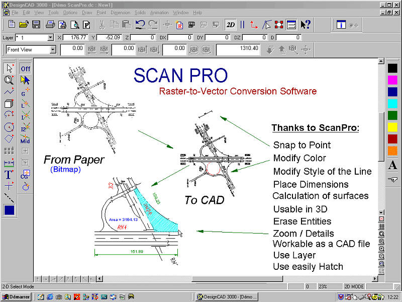The width and height of the screenshot is (402, 302).
Task: Click the current color blue square
Action: click(9, 210)
